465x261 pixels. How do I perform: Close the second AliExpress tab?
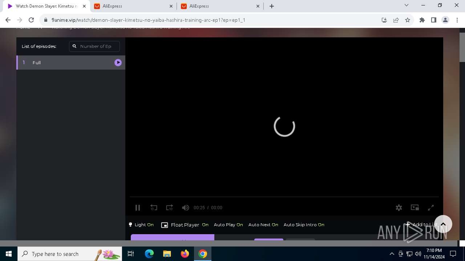click(258, 6)
